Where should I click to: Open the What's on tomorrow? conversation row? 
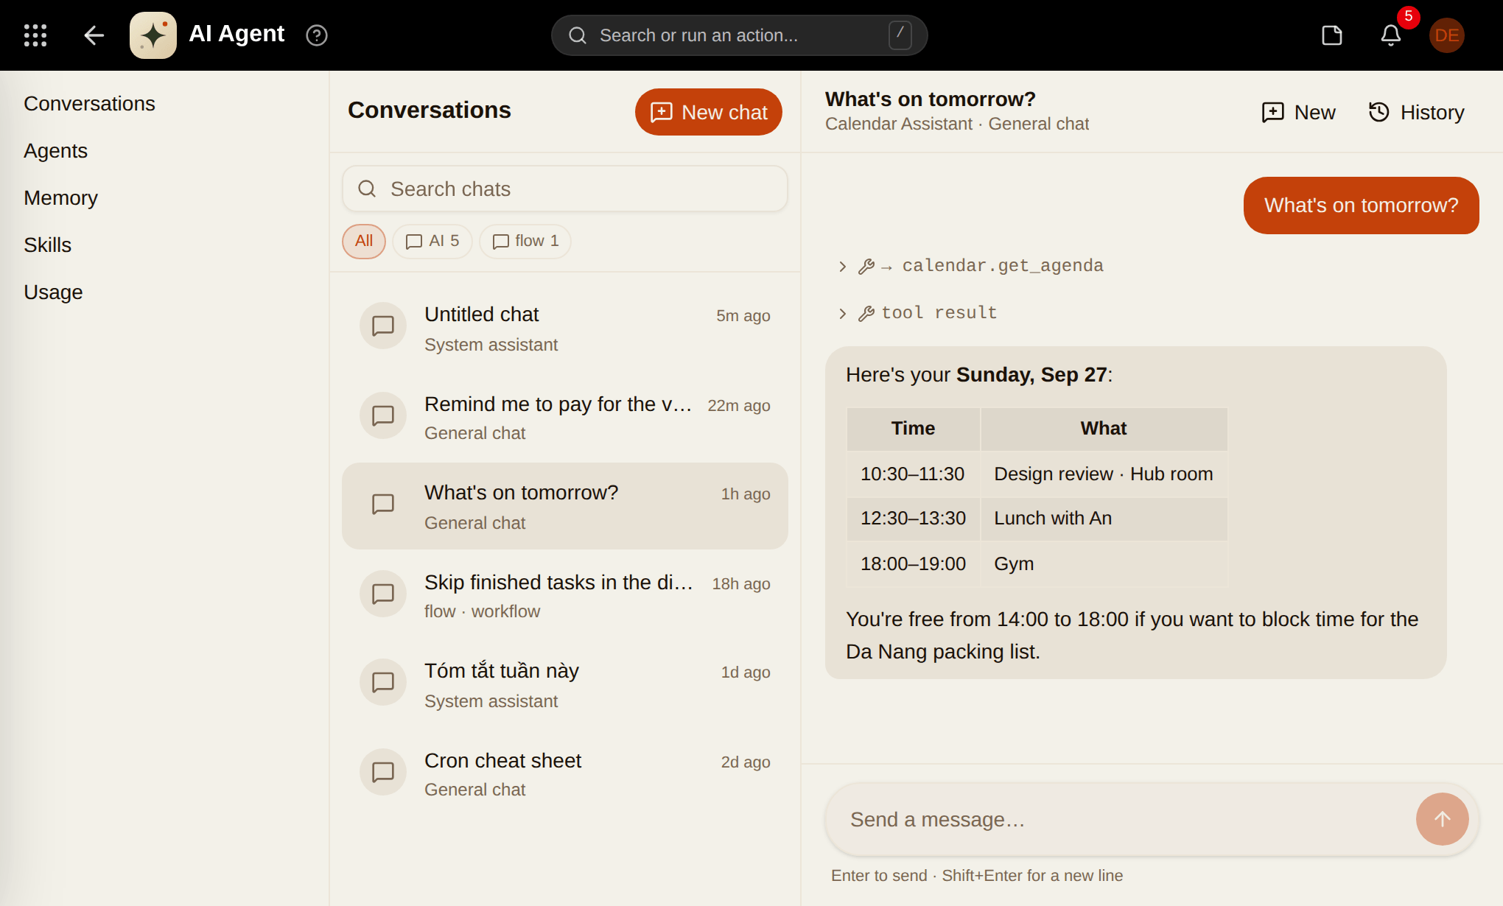[565, 506]
